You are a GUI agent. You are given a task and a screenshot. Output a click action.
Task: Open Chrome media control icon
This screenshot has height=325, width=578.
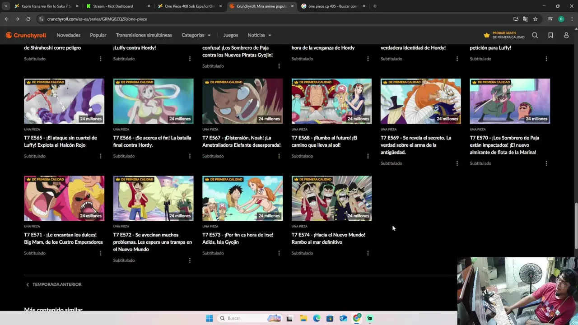(550, 19)
